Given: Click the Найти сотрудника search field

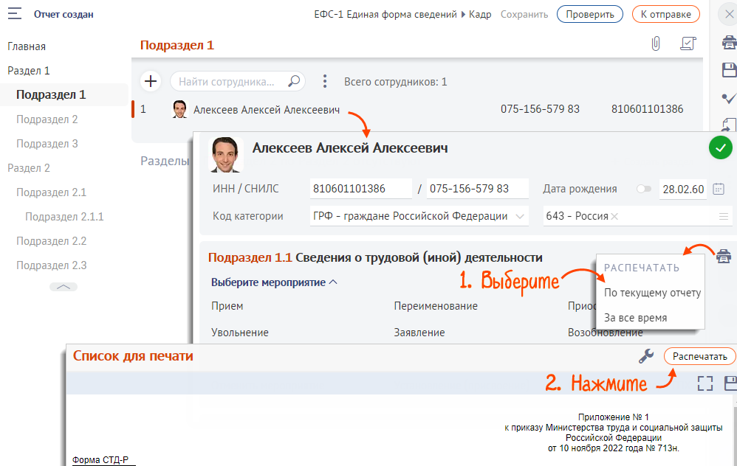Looking at the screenshot, I should click(x=229, y=81).
